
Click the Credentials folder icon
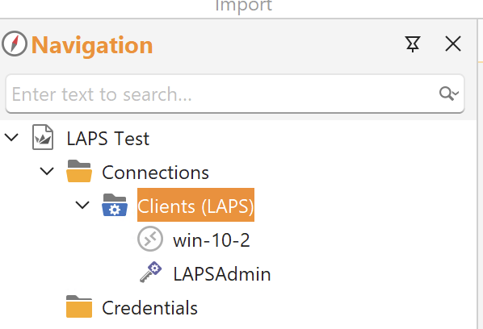click(79, 306)
